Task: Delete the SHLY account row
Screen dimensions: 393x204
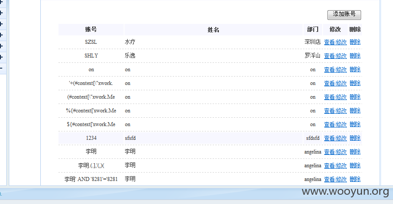Action: pyautogui.click(x=355, y=56)
